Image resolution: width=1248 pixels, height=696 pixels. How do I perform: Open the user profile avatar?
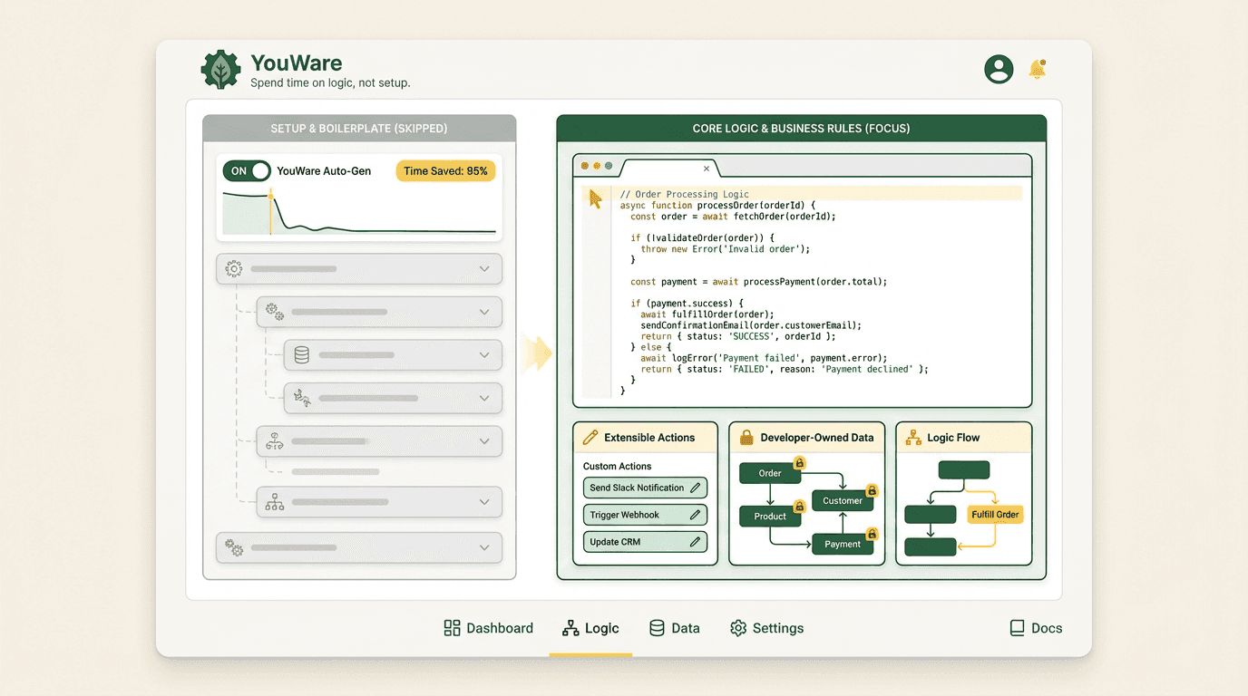coord(999,69)
